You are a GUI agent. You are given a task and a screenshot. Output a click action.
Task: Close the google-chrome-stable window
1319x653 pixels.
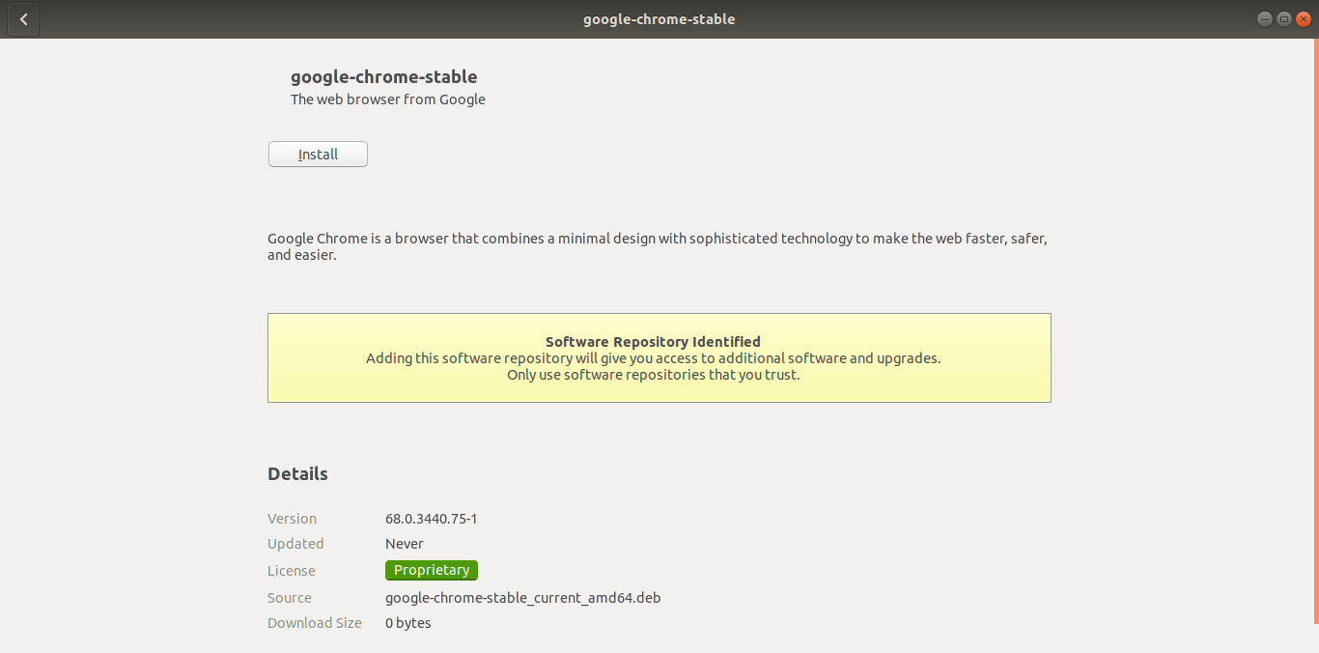[1303, 19]
